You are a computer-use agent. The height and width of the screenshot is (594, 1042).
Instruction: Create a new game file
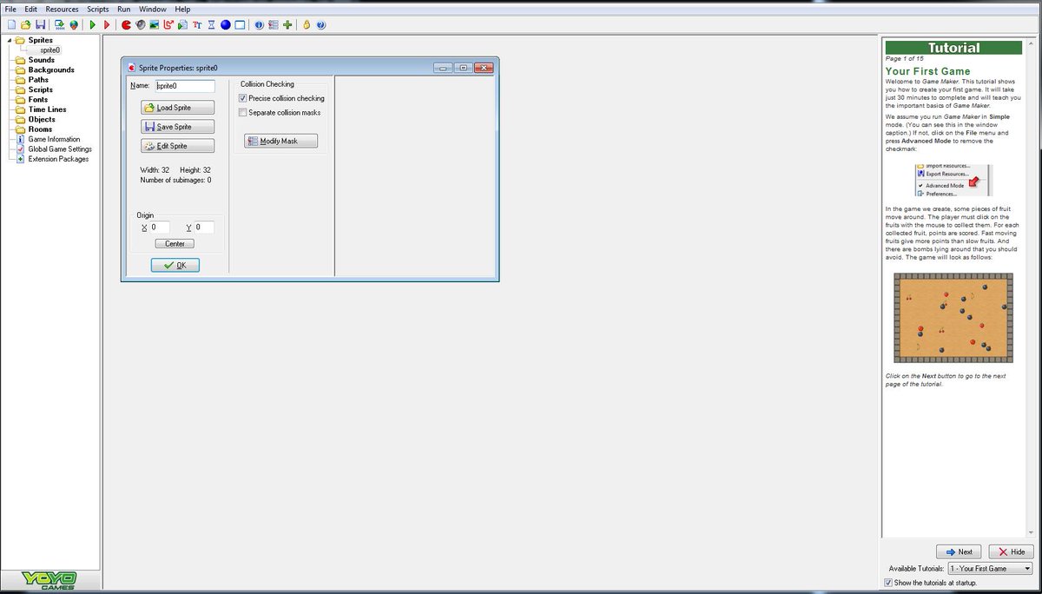click(x=11, y=25)
